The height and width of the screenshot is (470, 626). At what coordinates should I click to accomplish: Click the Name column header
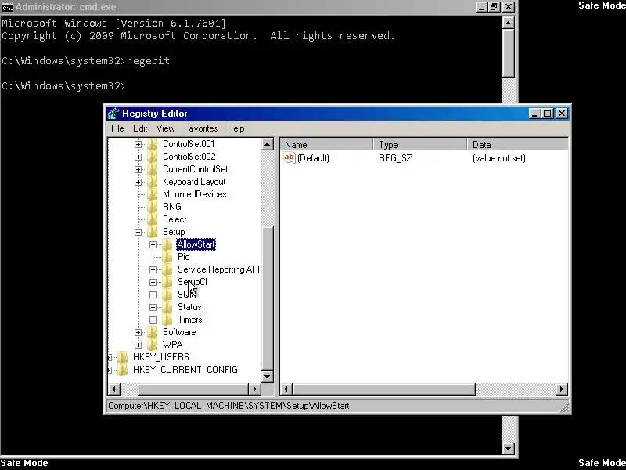click(326, 144)
